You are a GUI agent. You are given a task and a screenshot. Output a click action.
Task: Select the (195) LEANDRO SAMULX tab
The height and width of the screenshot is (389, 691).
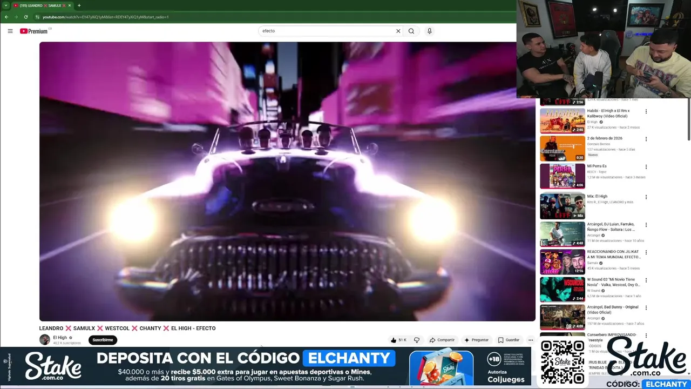41,5
